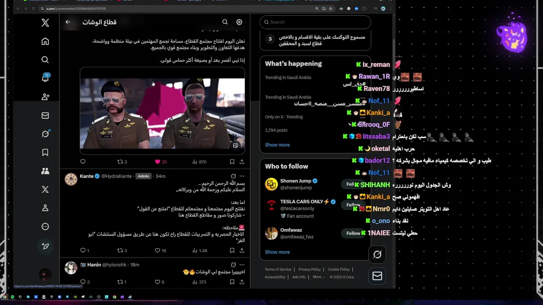543x305 pixels.
Task: Go back using the community header arrow
Action: [x=68, y=22]
